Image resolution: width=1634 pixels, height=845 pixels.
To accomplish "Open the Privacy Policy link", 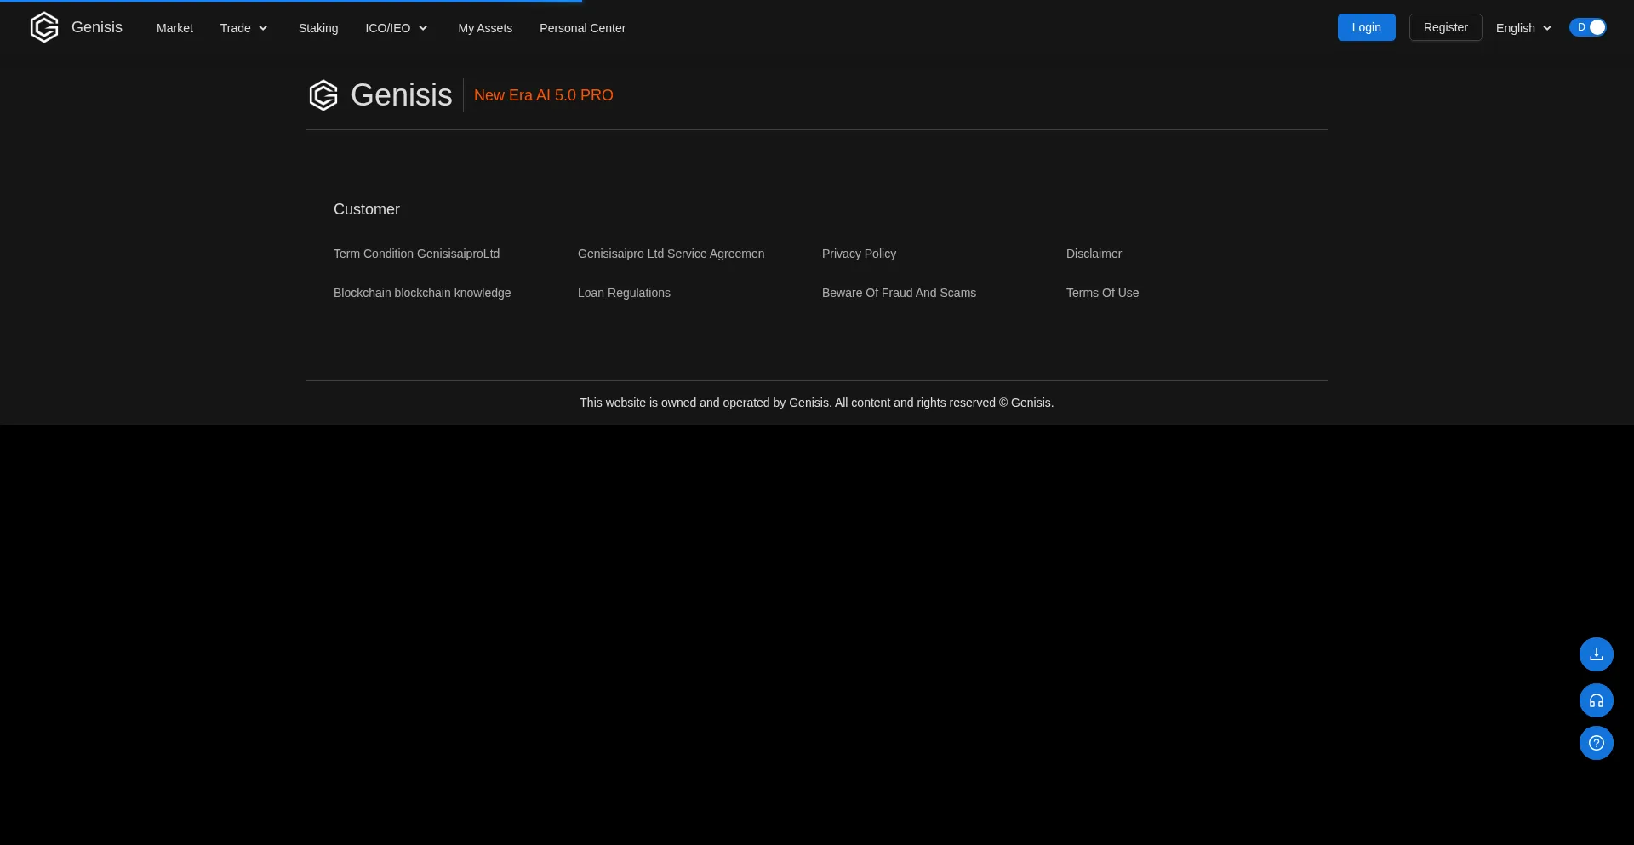I will (859, 254).
